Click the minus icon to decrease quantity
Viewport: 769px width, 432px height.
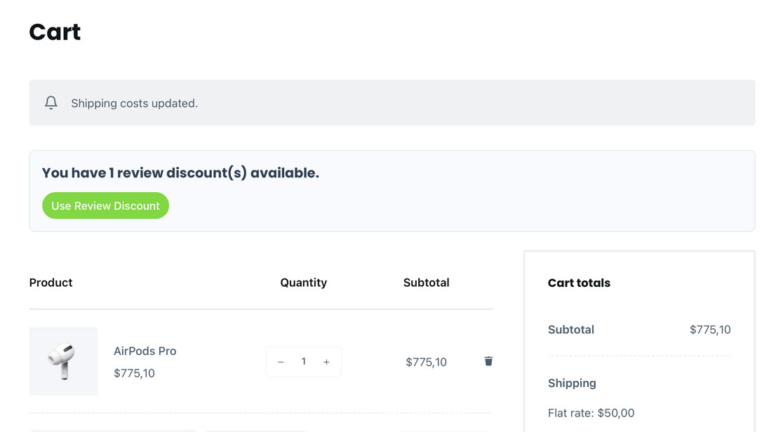click(x=281, y=361)
